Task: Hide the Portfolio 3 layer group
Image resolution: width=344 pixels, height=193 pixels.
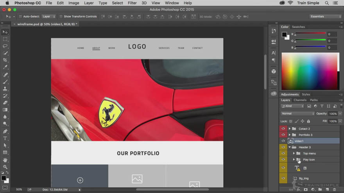Action: point(283,135)
